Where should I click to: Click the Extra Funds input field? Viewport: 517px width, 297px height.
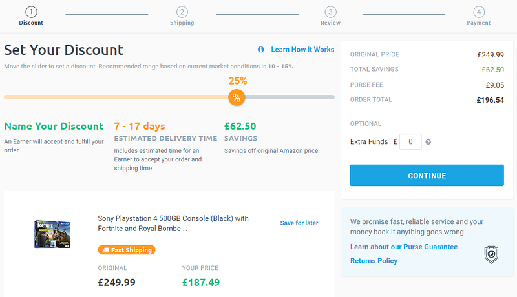click(410, 141)
